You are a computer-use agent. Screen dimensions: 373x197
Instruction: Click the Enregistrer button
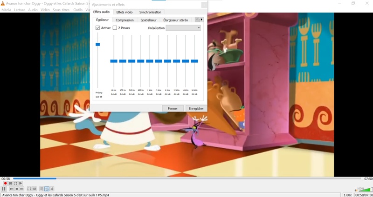196,108
